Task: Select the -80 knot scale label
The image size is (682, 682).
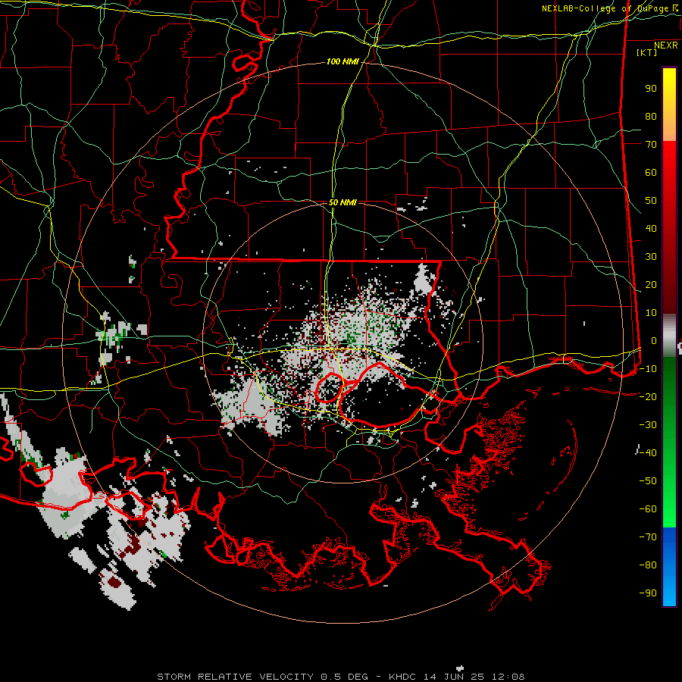Action: (648, 565)
